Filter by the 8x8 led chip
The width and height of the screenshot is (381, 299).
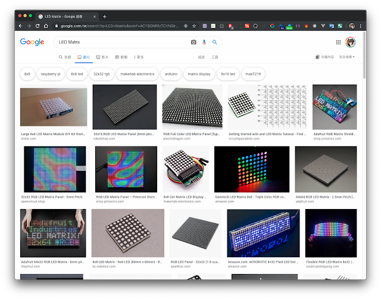(x=77, y=74)
